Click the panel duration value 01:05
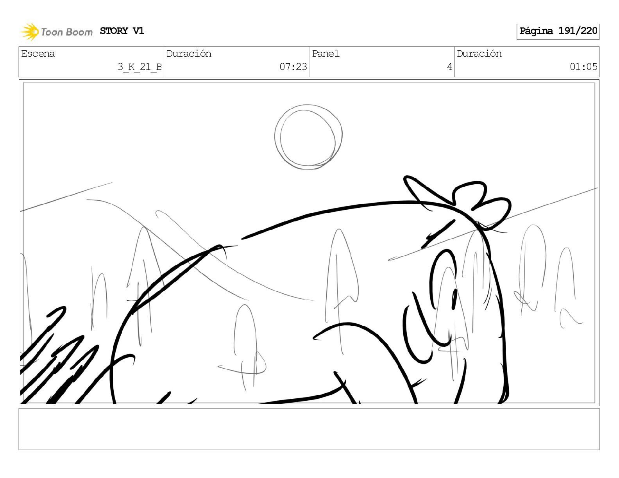This screenshot has height=478, width=619. tap(583, 67)
